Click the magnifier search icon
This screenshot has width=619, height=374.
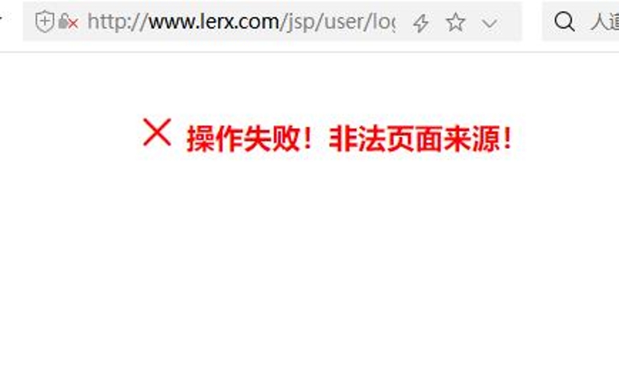564,21
